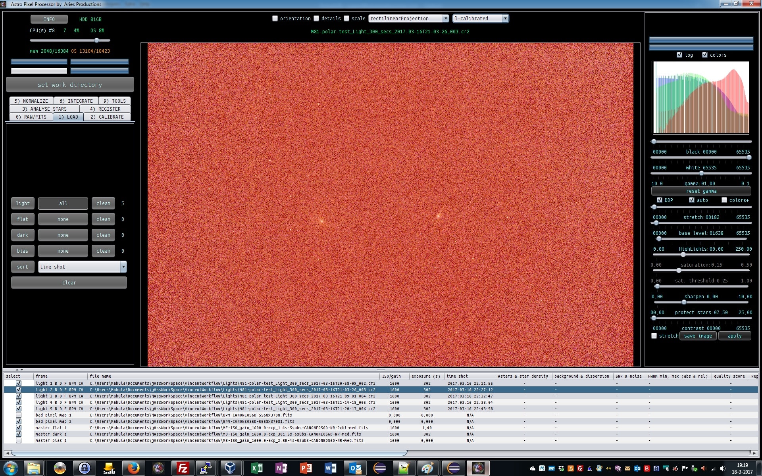Switch to the 2) CALIBRATE tab
762x476 pixels.
click(x=107, y=117)
